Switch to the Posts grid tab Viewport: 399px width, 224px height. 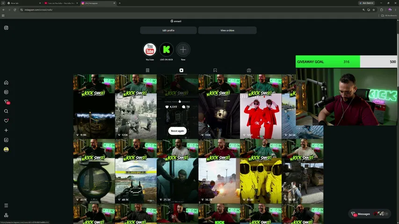(148, 70)
